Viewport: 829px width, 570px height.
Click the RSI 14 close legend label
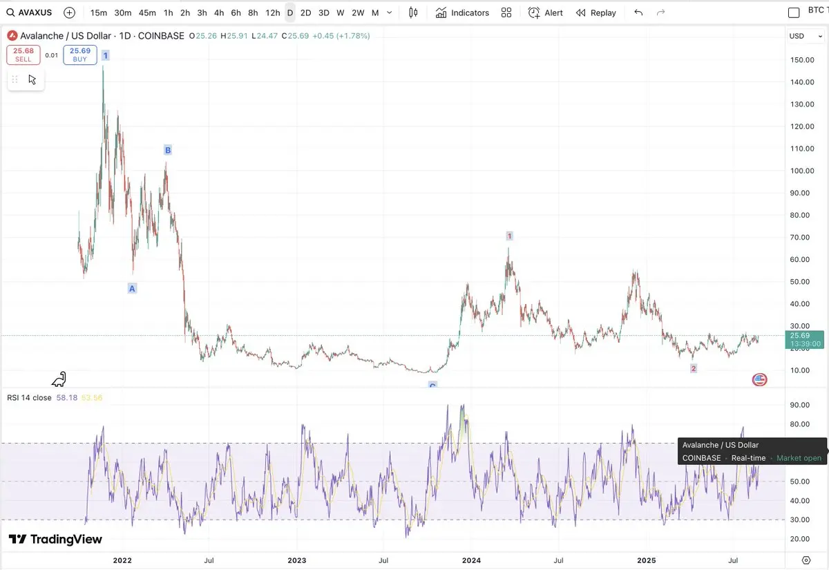29,398
